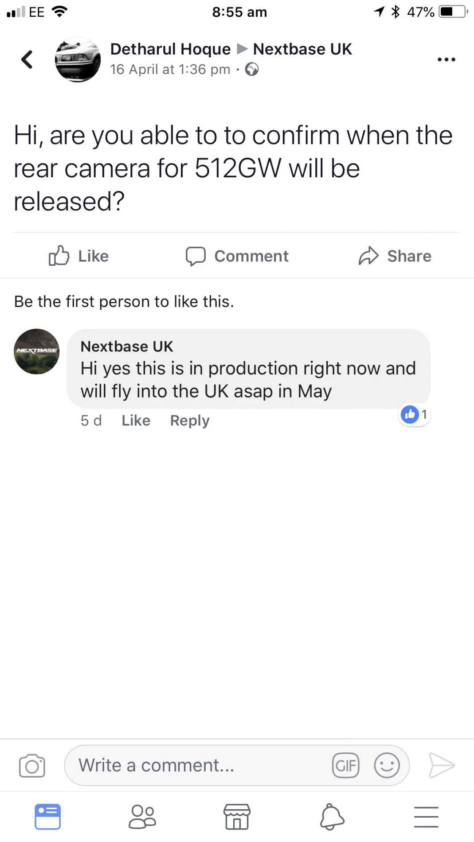View the comment's like reaction count
This screenshot has width=474, height=842.
415,415
